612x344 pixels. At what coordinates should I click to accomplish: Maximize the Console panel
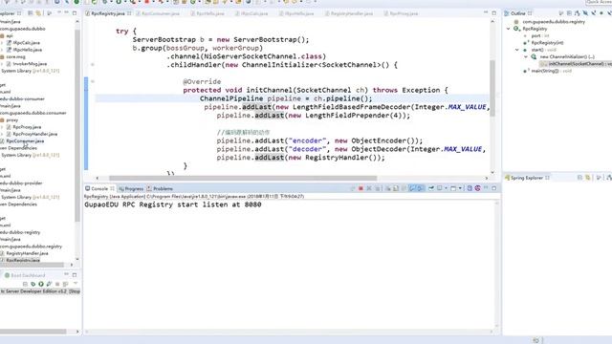tap(494, 188)
